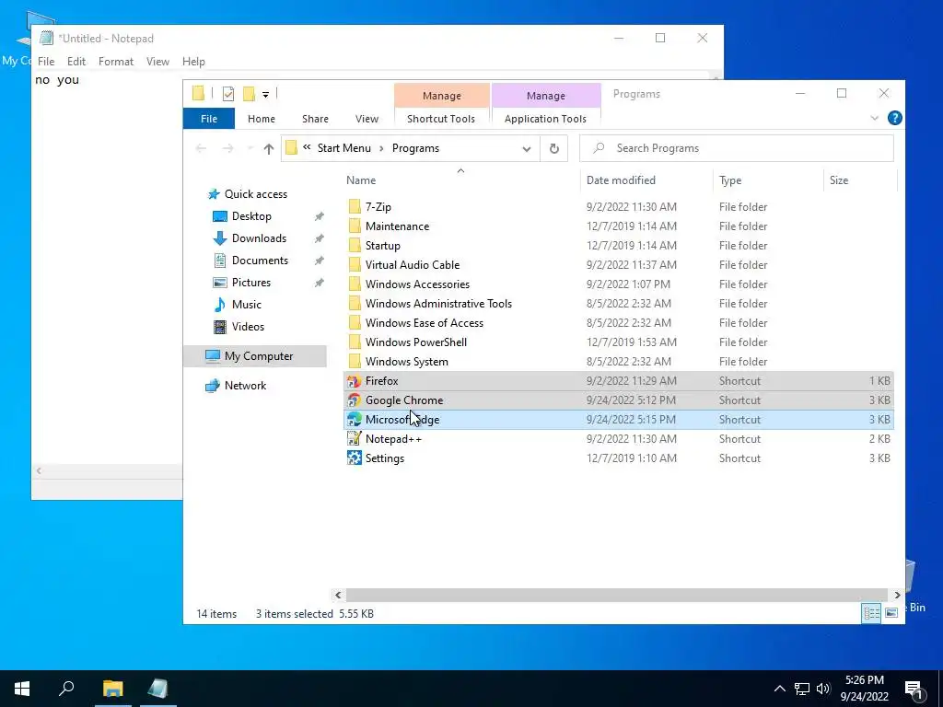Switch to the View ribbon tab

[x=367, y=119]
